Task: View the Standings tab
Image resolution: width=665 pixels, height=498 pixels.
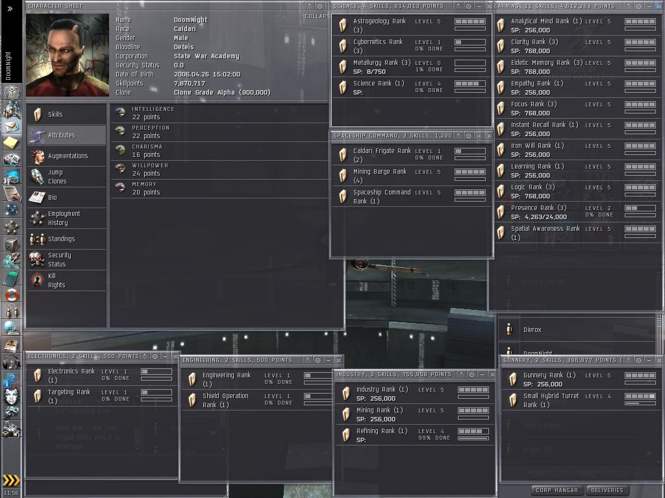Action: [x=67, y=239]
